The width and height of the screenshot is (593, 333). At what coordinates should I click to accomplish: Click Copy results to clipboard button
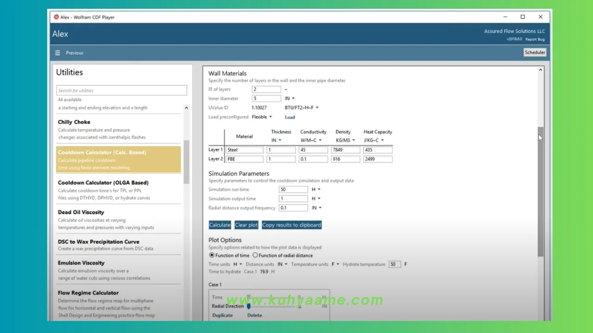point(292,225)
